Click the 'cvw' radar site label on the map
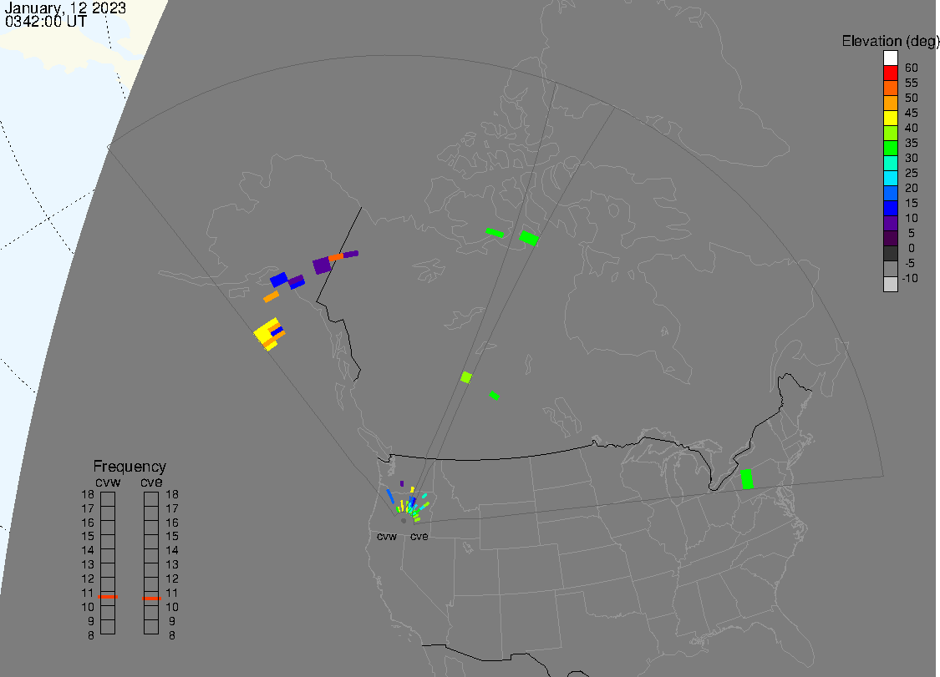940x677 pixels. (x=387, y=536)
